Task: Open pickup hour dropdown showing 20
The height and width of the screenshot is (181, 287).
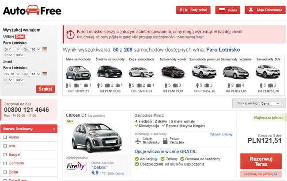Action: (8, 55)
